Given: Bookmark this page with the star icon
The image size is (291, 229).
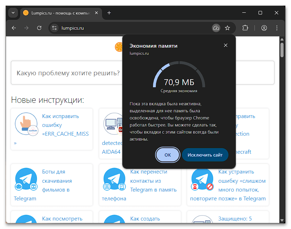Looking at the screenshot, I should [227, 28].
